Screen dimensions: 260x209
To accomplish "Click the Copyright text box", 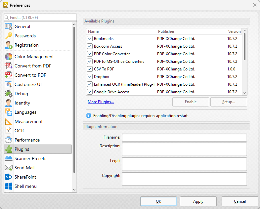I will click(184, 179).
